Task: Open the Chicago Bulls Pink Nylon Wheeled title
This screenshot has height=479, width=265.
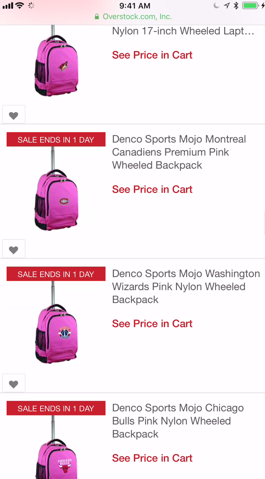Action: click(178, 421)
